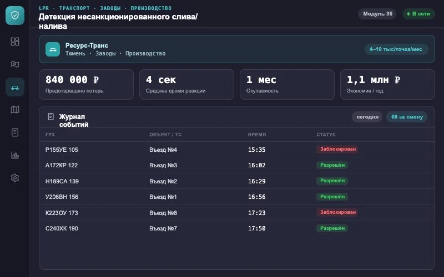Click the СТАТУС column header

[326, 135]
